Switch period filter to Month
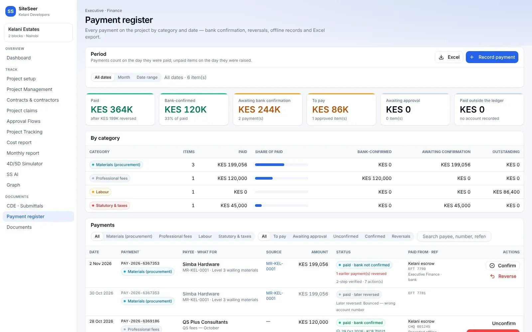 click(x=124, y=77)
